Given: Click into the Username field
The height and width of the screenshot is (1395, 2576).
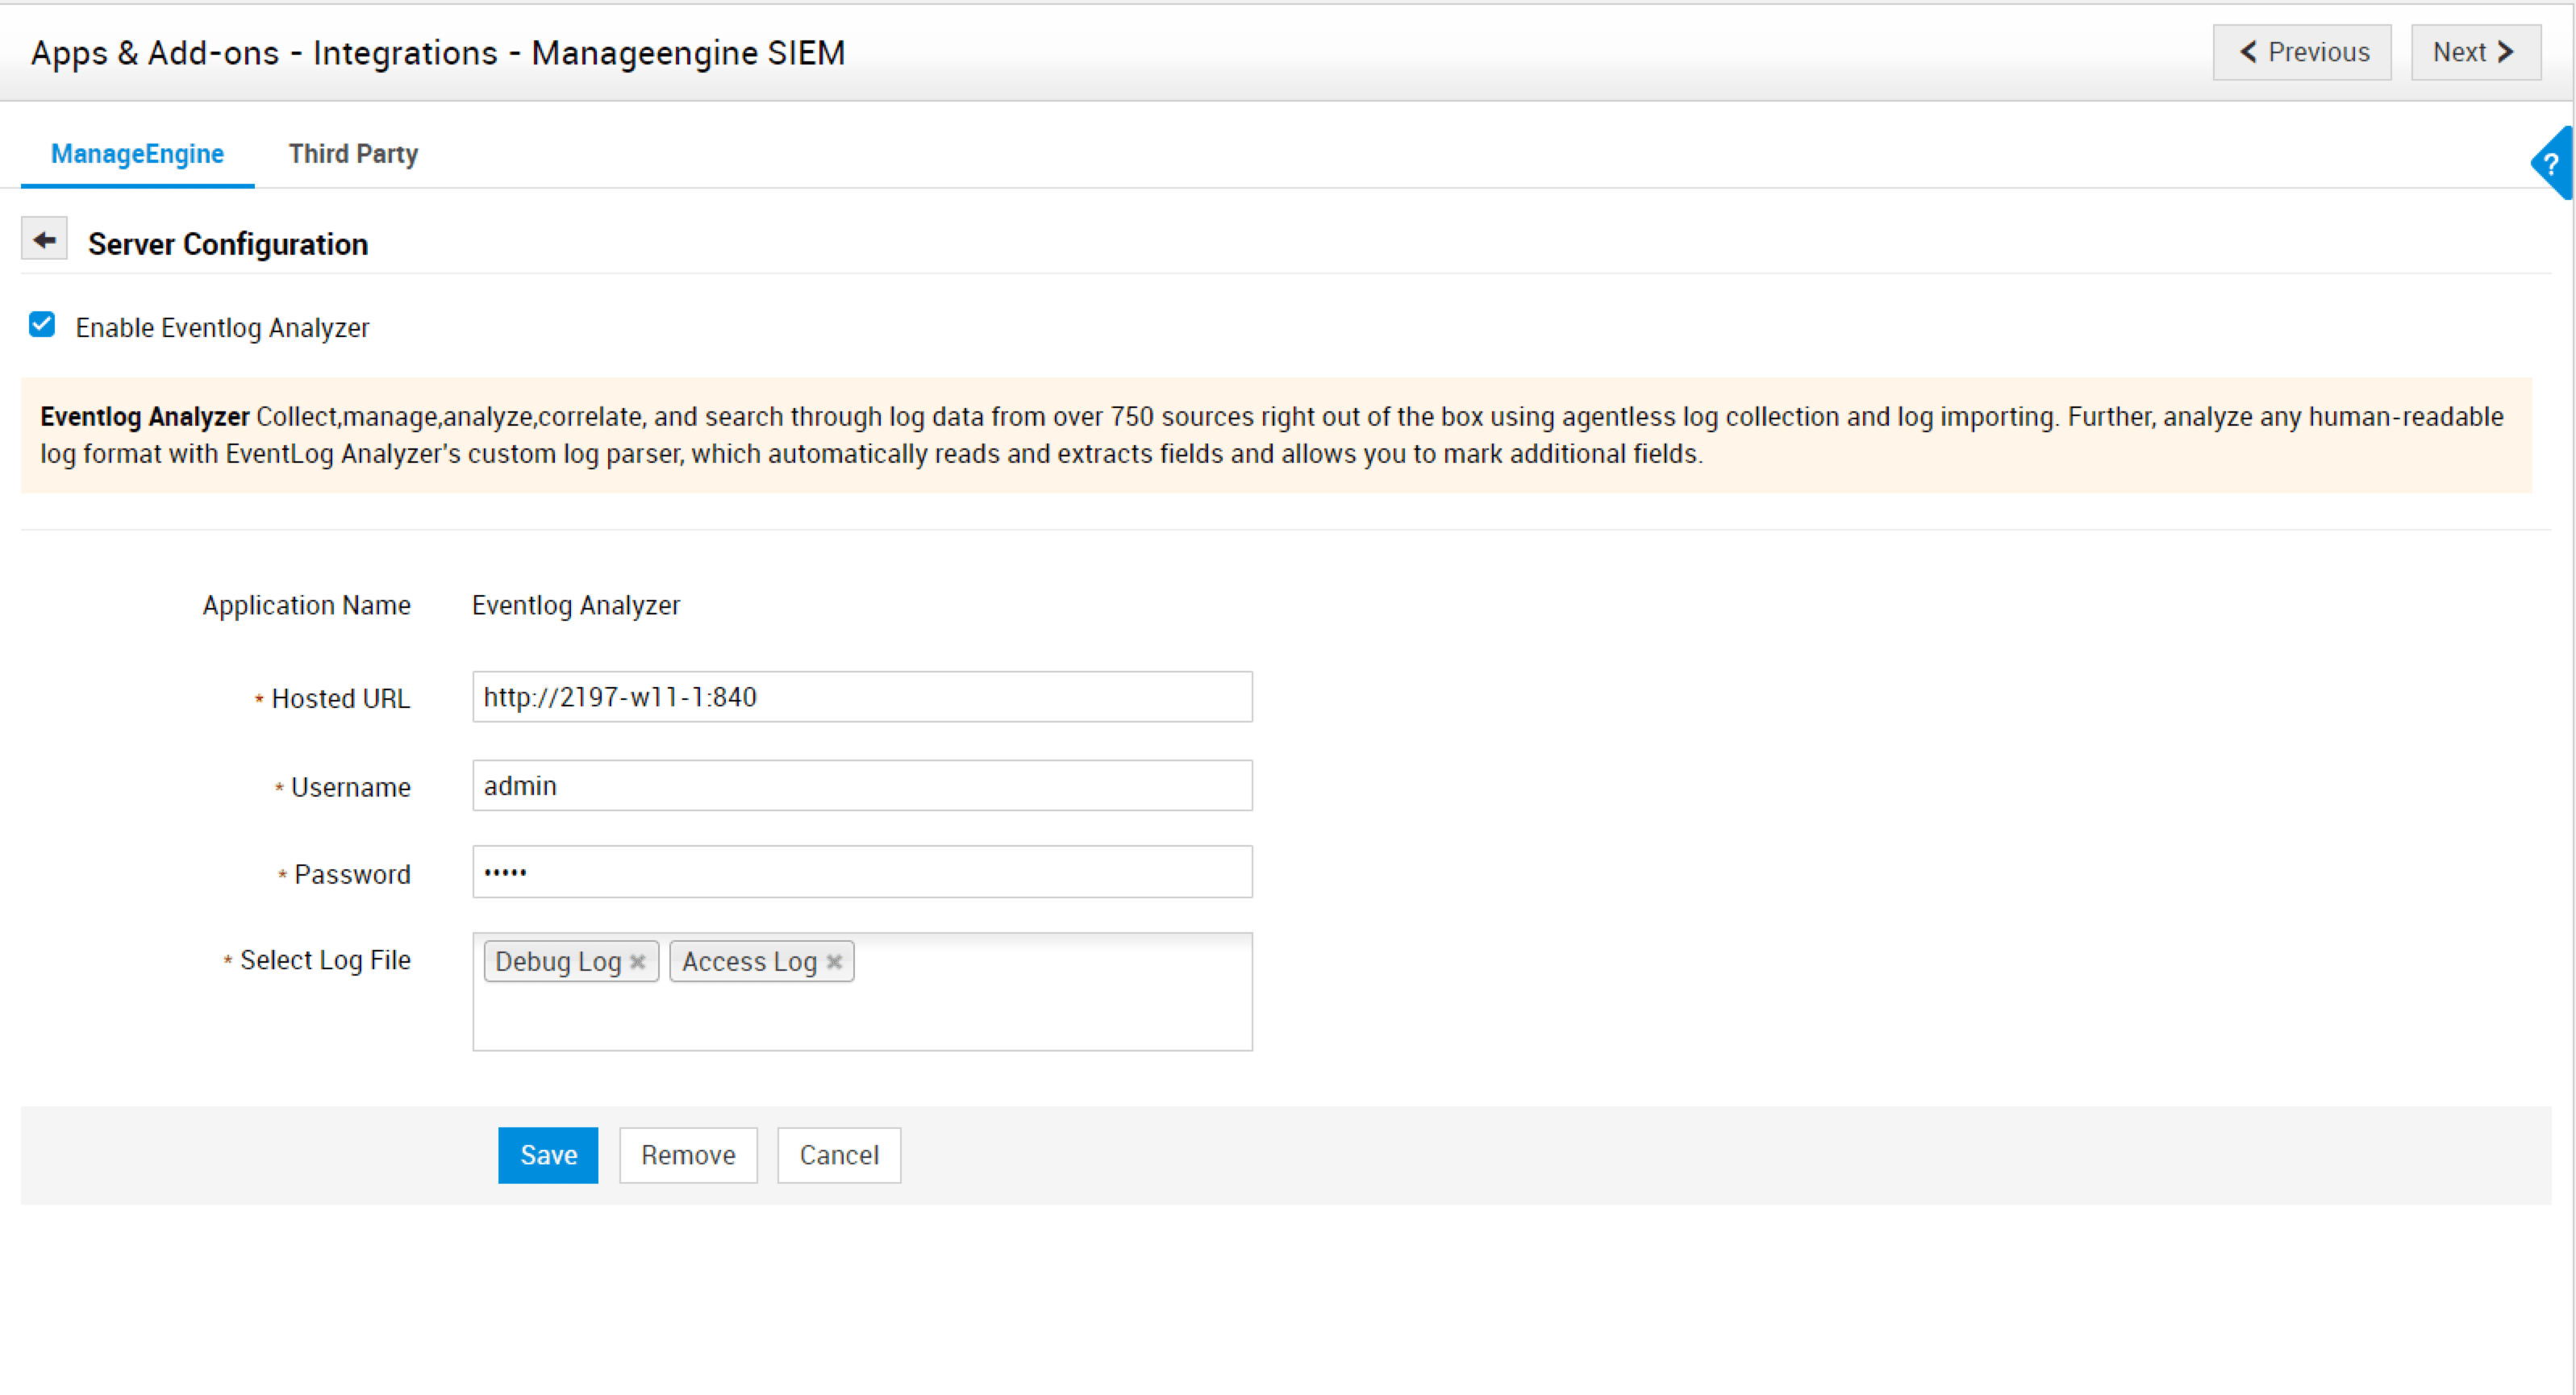Looking at the screenshot, I should pos(862,785).
